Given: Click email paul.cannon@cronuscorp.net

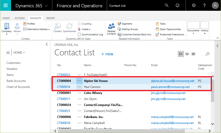Looking at the screenshot, I should click(x=170, y=87).
